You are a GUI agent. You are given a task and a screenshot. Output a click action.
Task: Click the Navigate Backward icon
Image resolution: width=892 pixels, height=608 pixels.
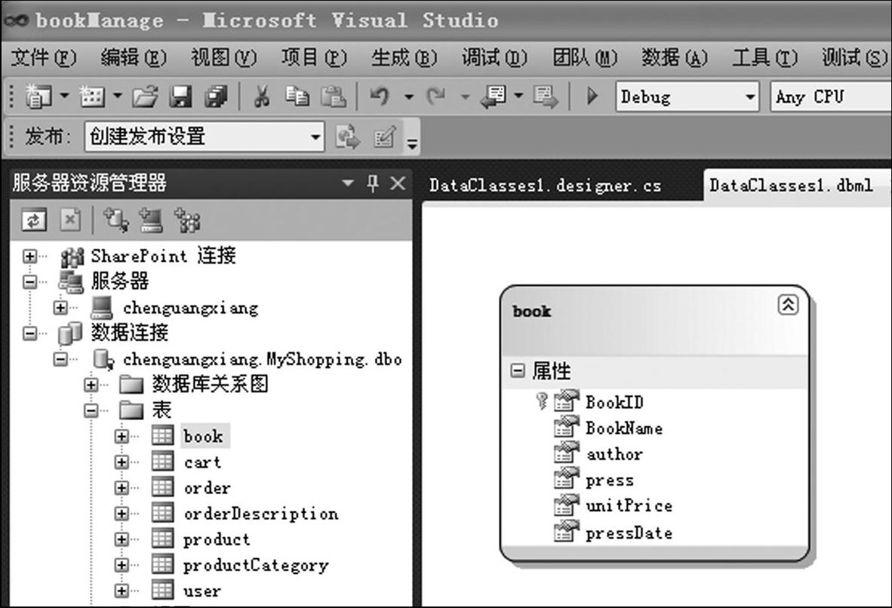[x=494, y=97]
